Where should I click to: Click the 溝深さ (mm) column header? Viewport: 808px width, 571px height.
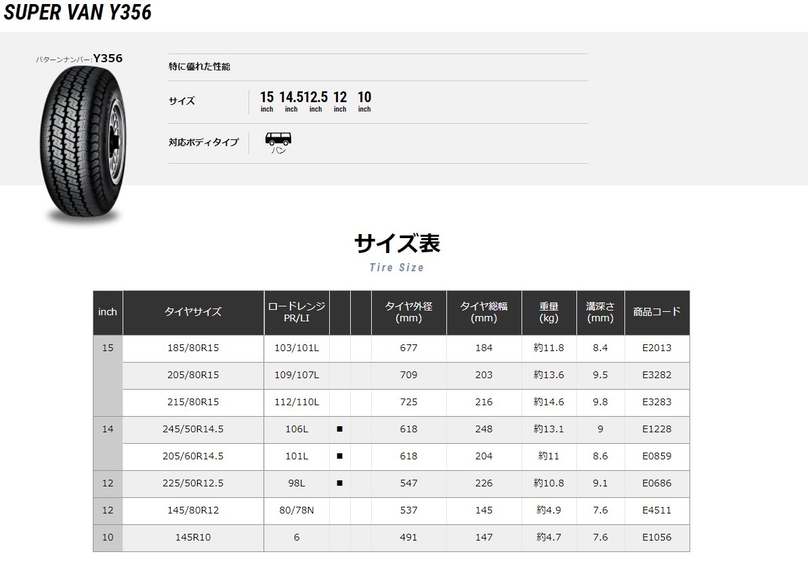click(600, 312)
